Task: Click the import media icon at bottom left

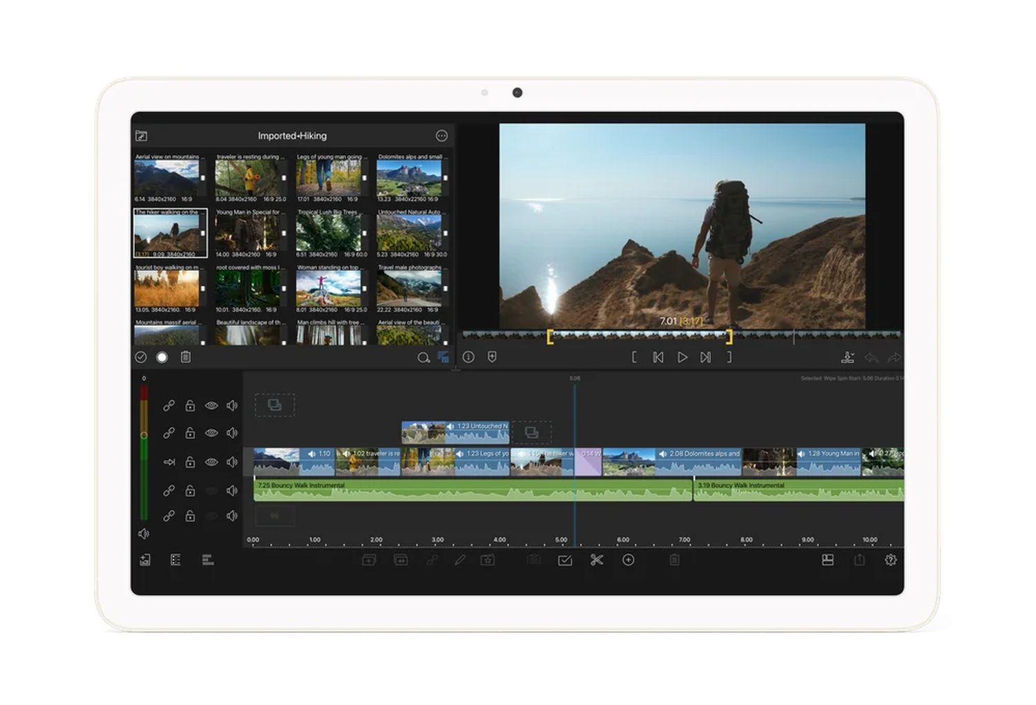Action: point(145,560)
